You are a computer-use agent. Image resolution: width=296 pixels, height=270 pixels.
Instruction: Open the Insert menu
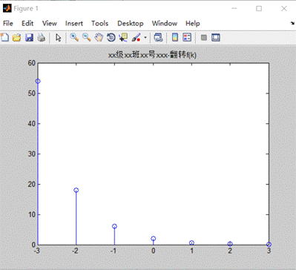[74, 23]
